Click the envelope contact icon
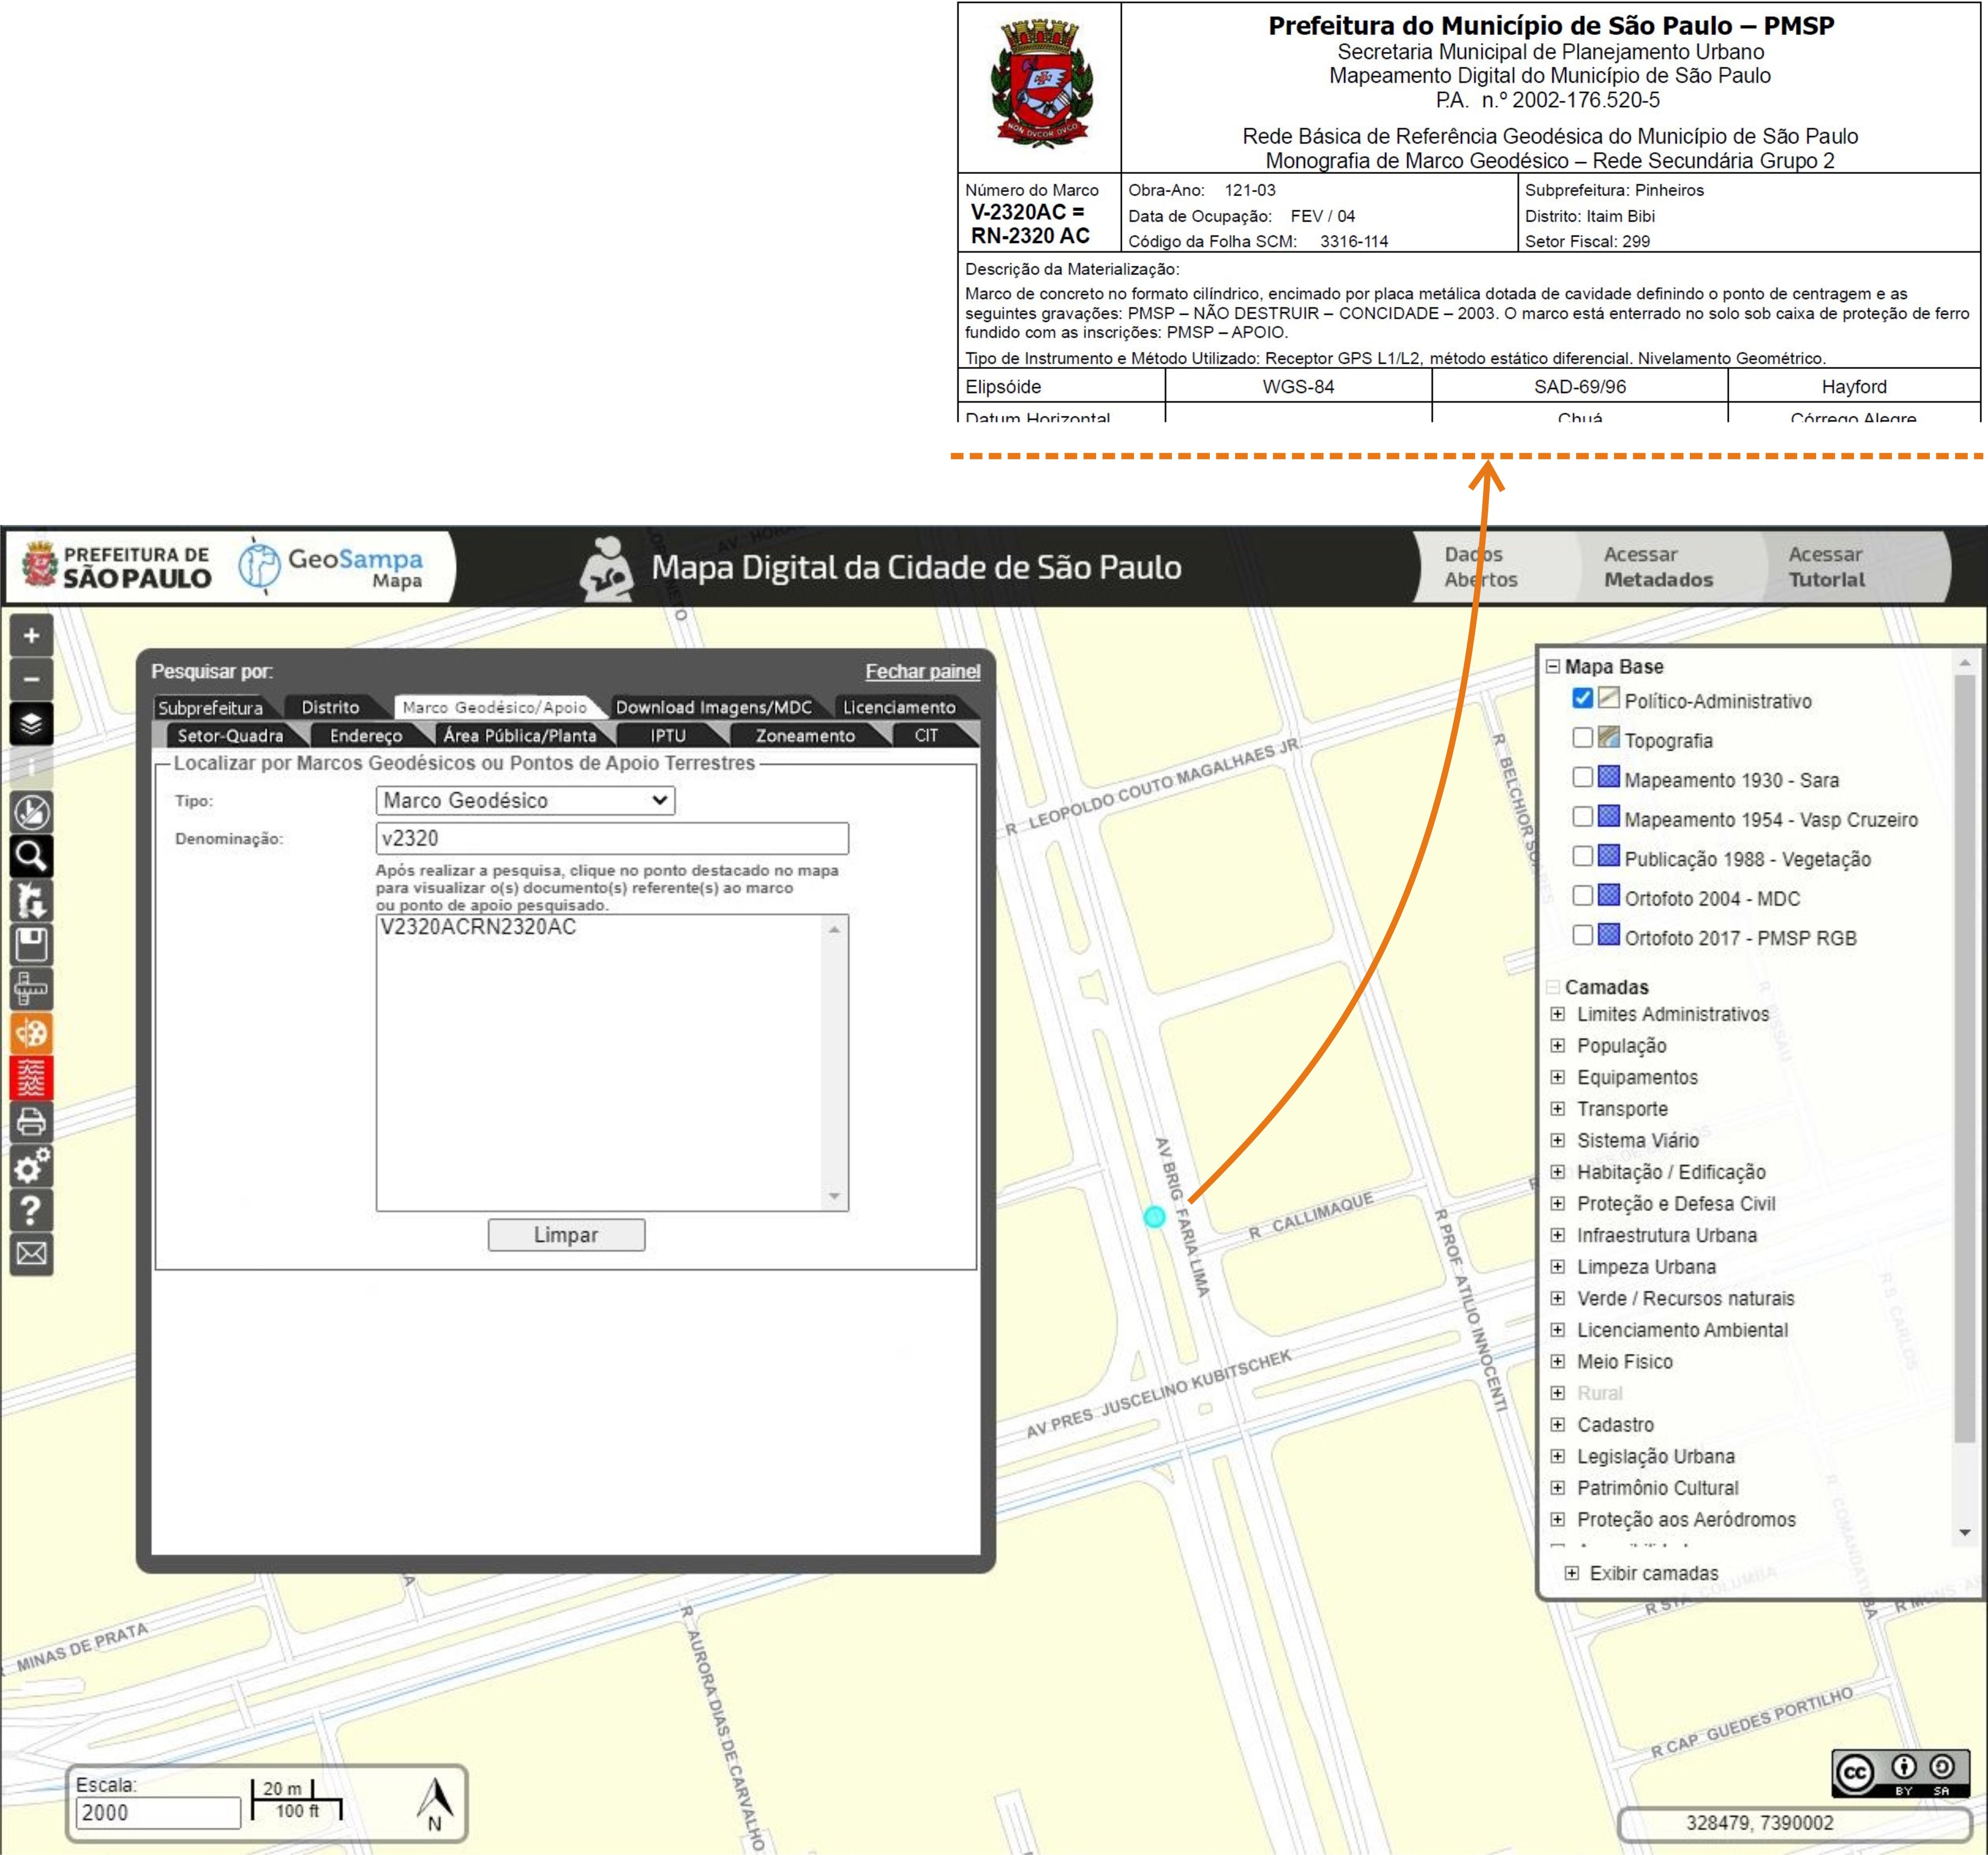The width and height of the screenshot is (1988, 1855). (x=31, y=1254)
